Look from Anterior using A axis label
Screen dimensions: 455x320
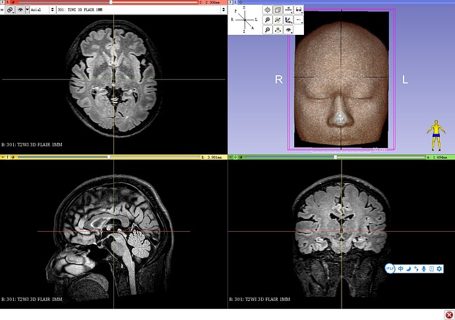pos(253,28)
